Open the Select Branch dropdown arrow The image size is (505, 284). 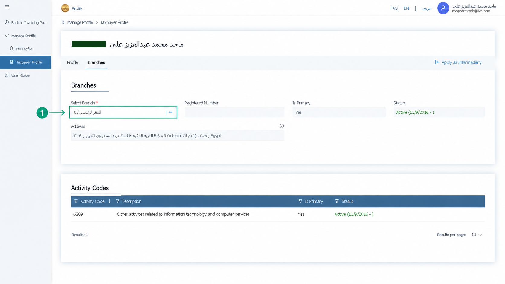tap(170, 112)
